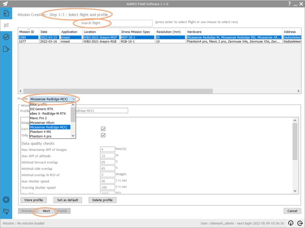The width and height of the screenshot is (305, 228).
Task: Sort table by Hardware column header
Action: click(x=234, y=32)
